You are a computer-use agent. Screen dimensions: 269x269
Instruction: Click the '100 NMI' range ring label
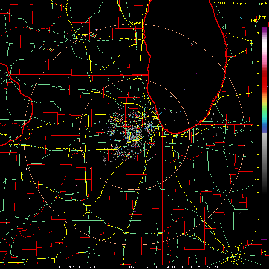134,24
